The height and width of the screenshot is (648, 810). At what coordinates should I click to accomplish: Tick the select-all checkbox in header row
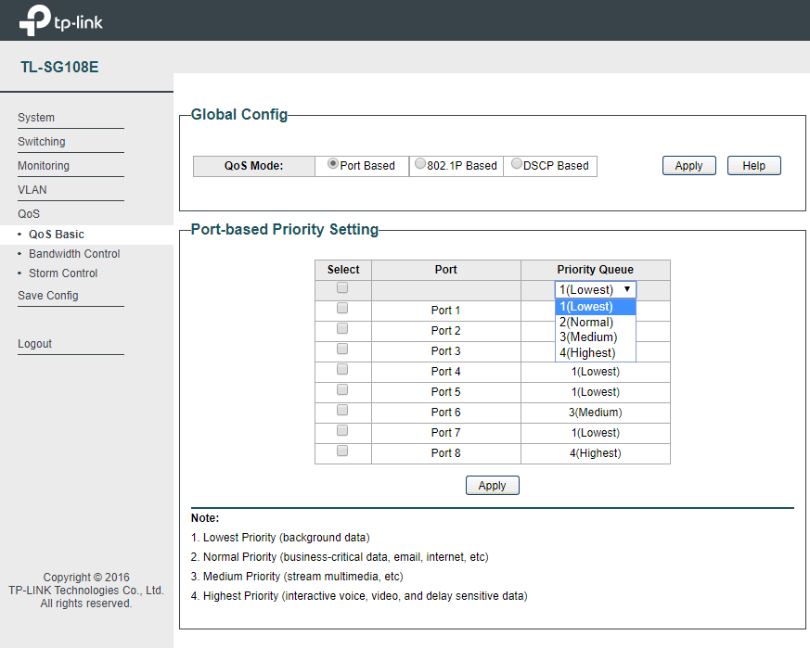(x=342, y=287)
